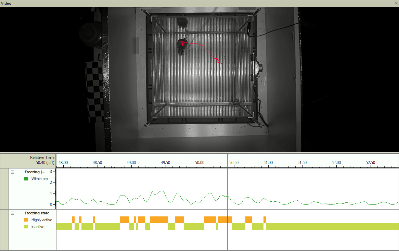Click the long Inactive bar after 51.00

pos(332,227)
